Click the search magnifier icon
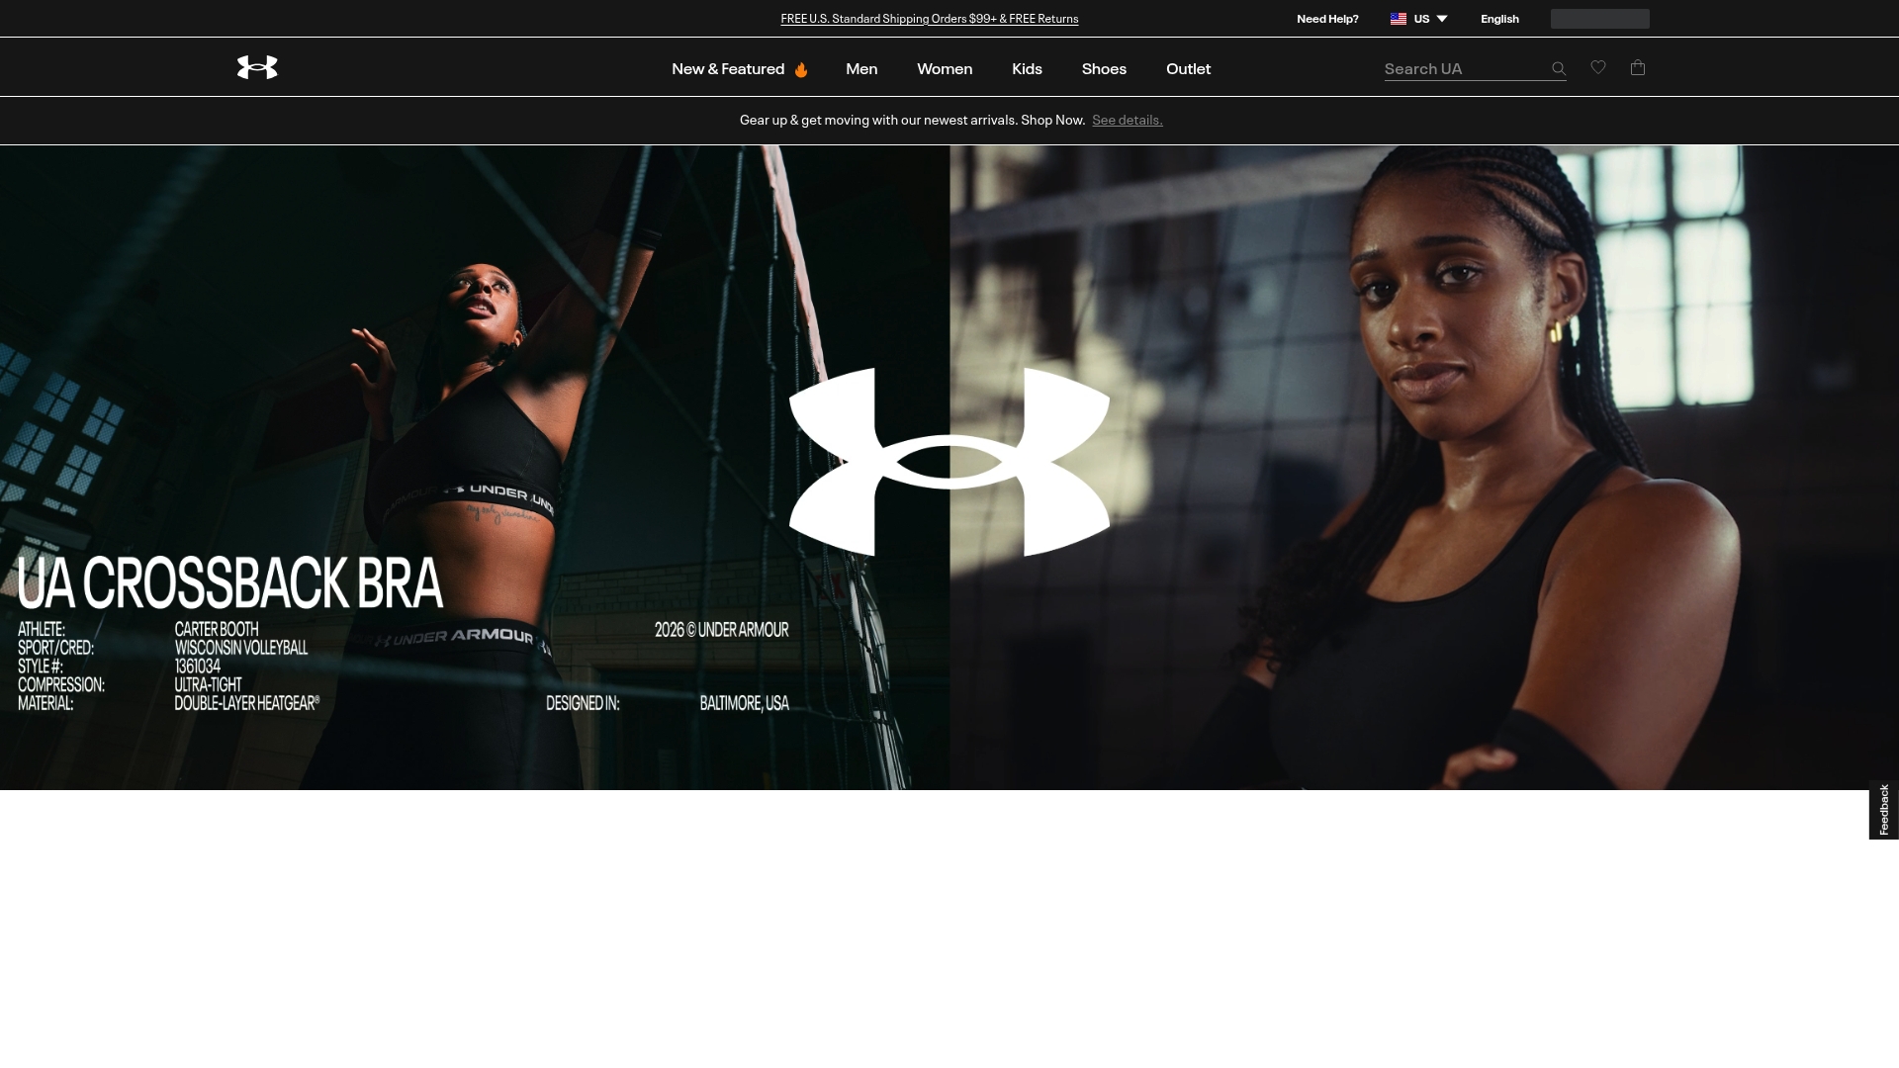Viewport: 1899px width, 1068px height. 1559,68
